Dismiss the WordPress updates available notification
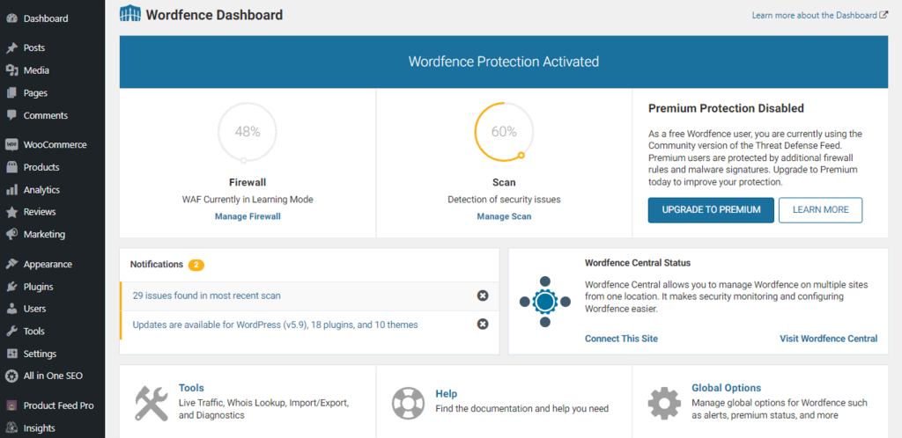902x438 pixels. [483, 325]
